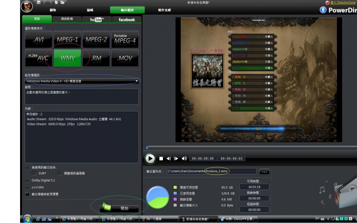Click the Redo arrow icon
This screenshot has width=357, height=223.
[x=50, y=2]
